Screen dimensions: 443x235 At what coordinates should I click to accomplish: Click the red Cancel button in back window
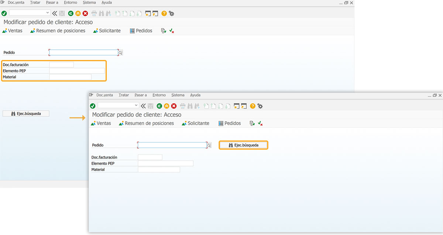85,13
